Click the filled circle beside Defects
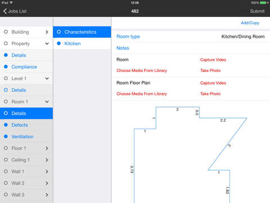The height and width of the screenshot is (203, 270). [6, 125]
